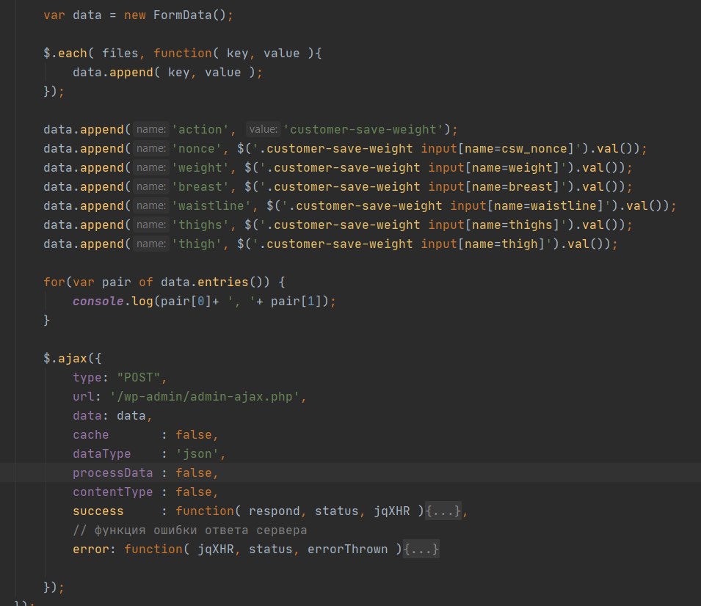This screenshot has height=606, width=701.
Task: Click 'data.append( key, value );' line
Action: pos(167,73)
